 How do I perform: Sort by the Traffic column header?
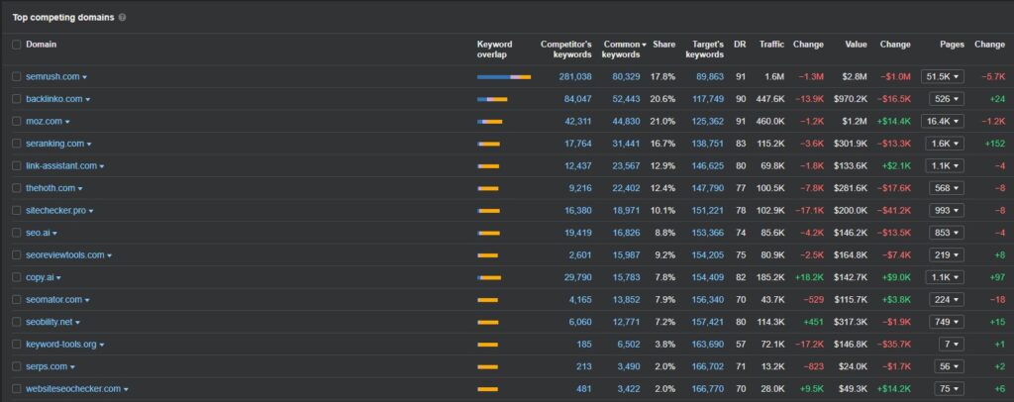771,45
